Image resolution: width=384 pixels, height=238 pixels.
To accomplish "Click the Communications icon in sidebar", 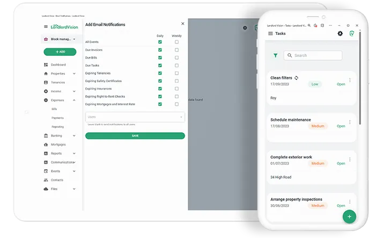I will 46,162.
